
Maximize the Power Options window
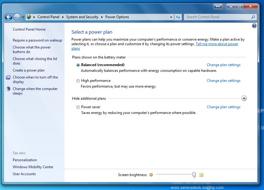[239, 6]
